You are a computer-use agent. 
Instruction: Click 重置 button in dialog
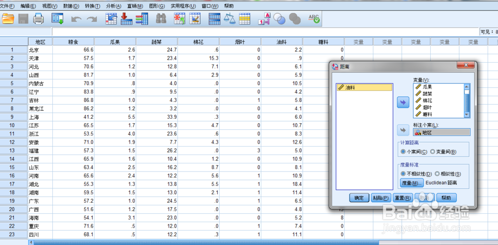pyautogui.click(x=403, y=198)
